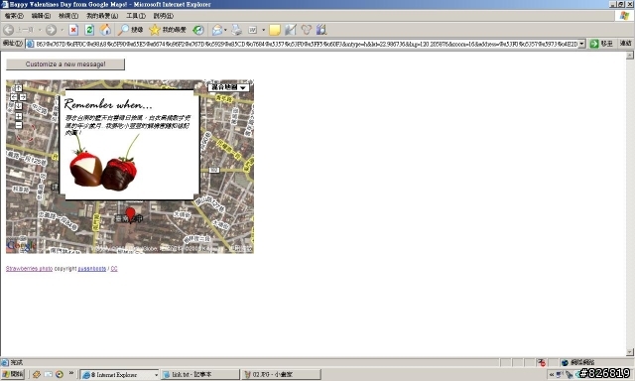Image resolution: width=635 pixels, height=381 pixels.
Task: Open the Strawberries photo link
Action: point(29,269)
